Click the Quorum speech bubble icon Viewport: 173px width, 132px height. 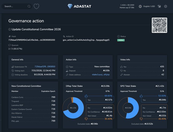[x=10, y=45]
